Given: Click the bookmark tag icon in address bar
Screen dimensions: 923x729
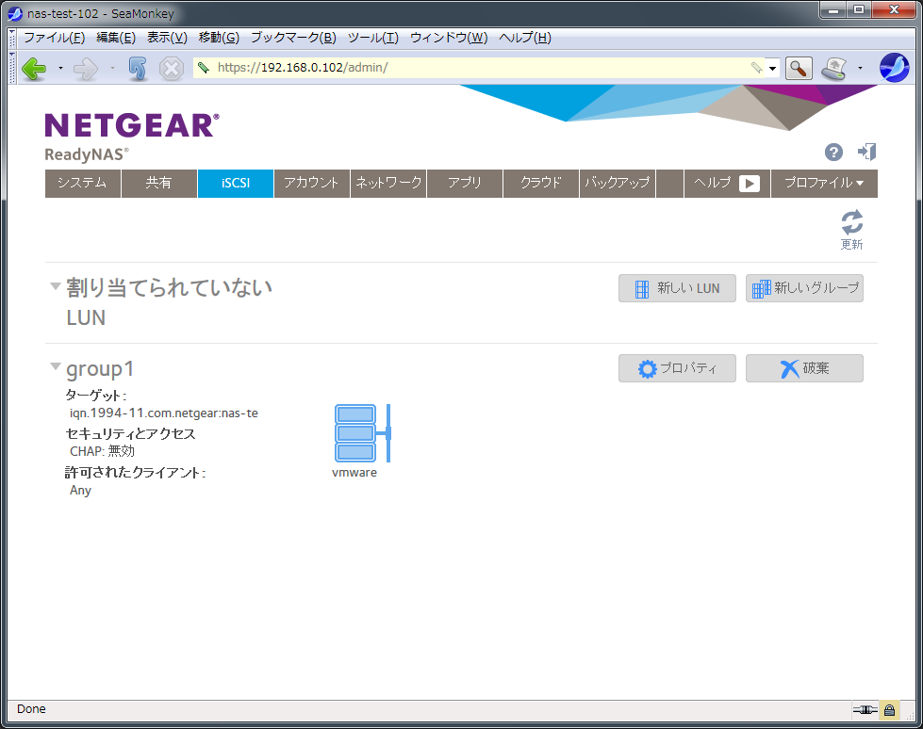Looking at the screenshot, I should coord(756,68).
